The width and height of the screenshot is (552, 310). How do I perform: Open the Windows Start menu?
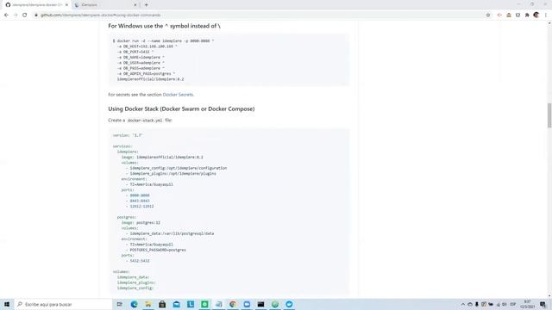tap(7, 304)
